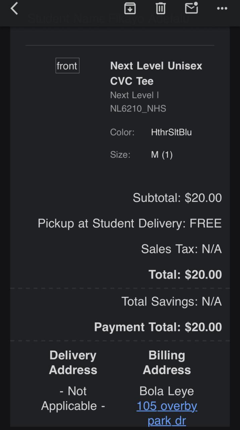The width and height of the screenshot is (240, 430).
Task: Mark this email as unread
Action: point(191,8)
